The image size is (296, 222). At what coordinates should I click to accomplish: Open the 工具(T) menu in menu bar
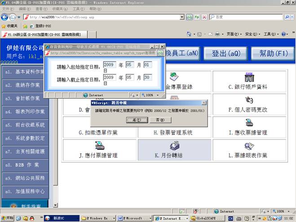pyautogui.click(x=78, y=9)
